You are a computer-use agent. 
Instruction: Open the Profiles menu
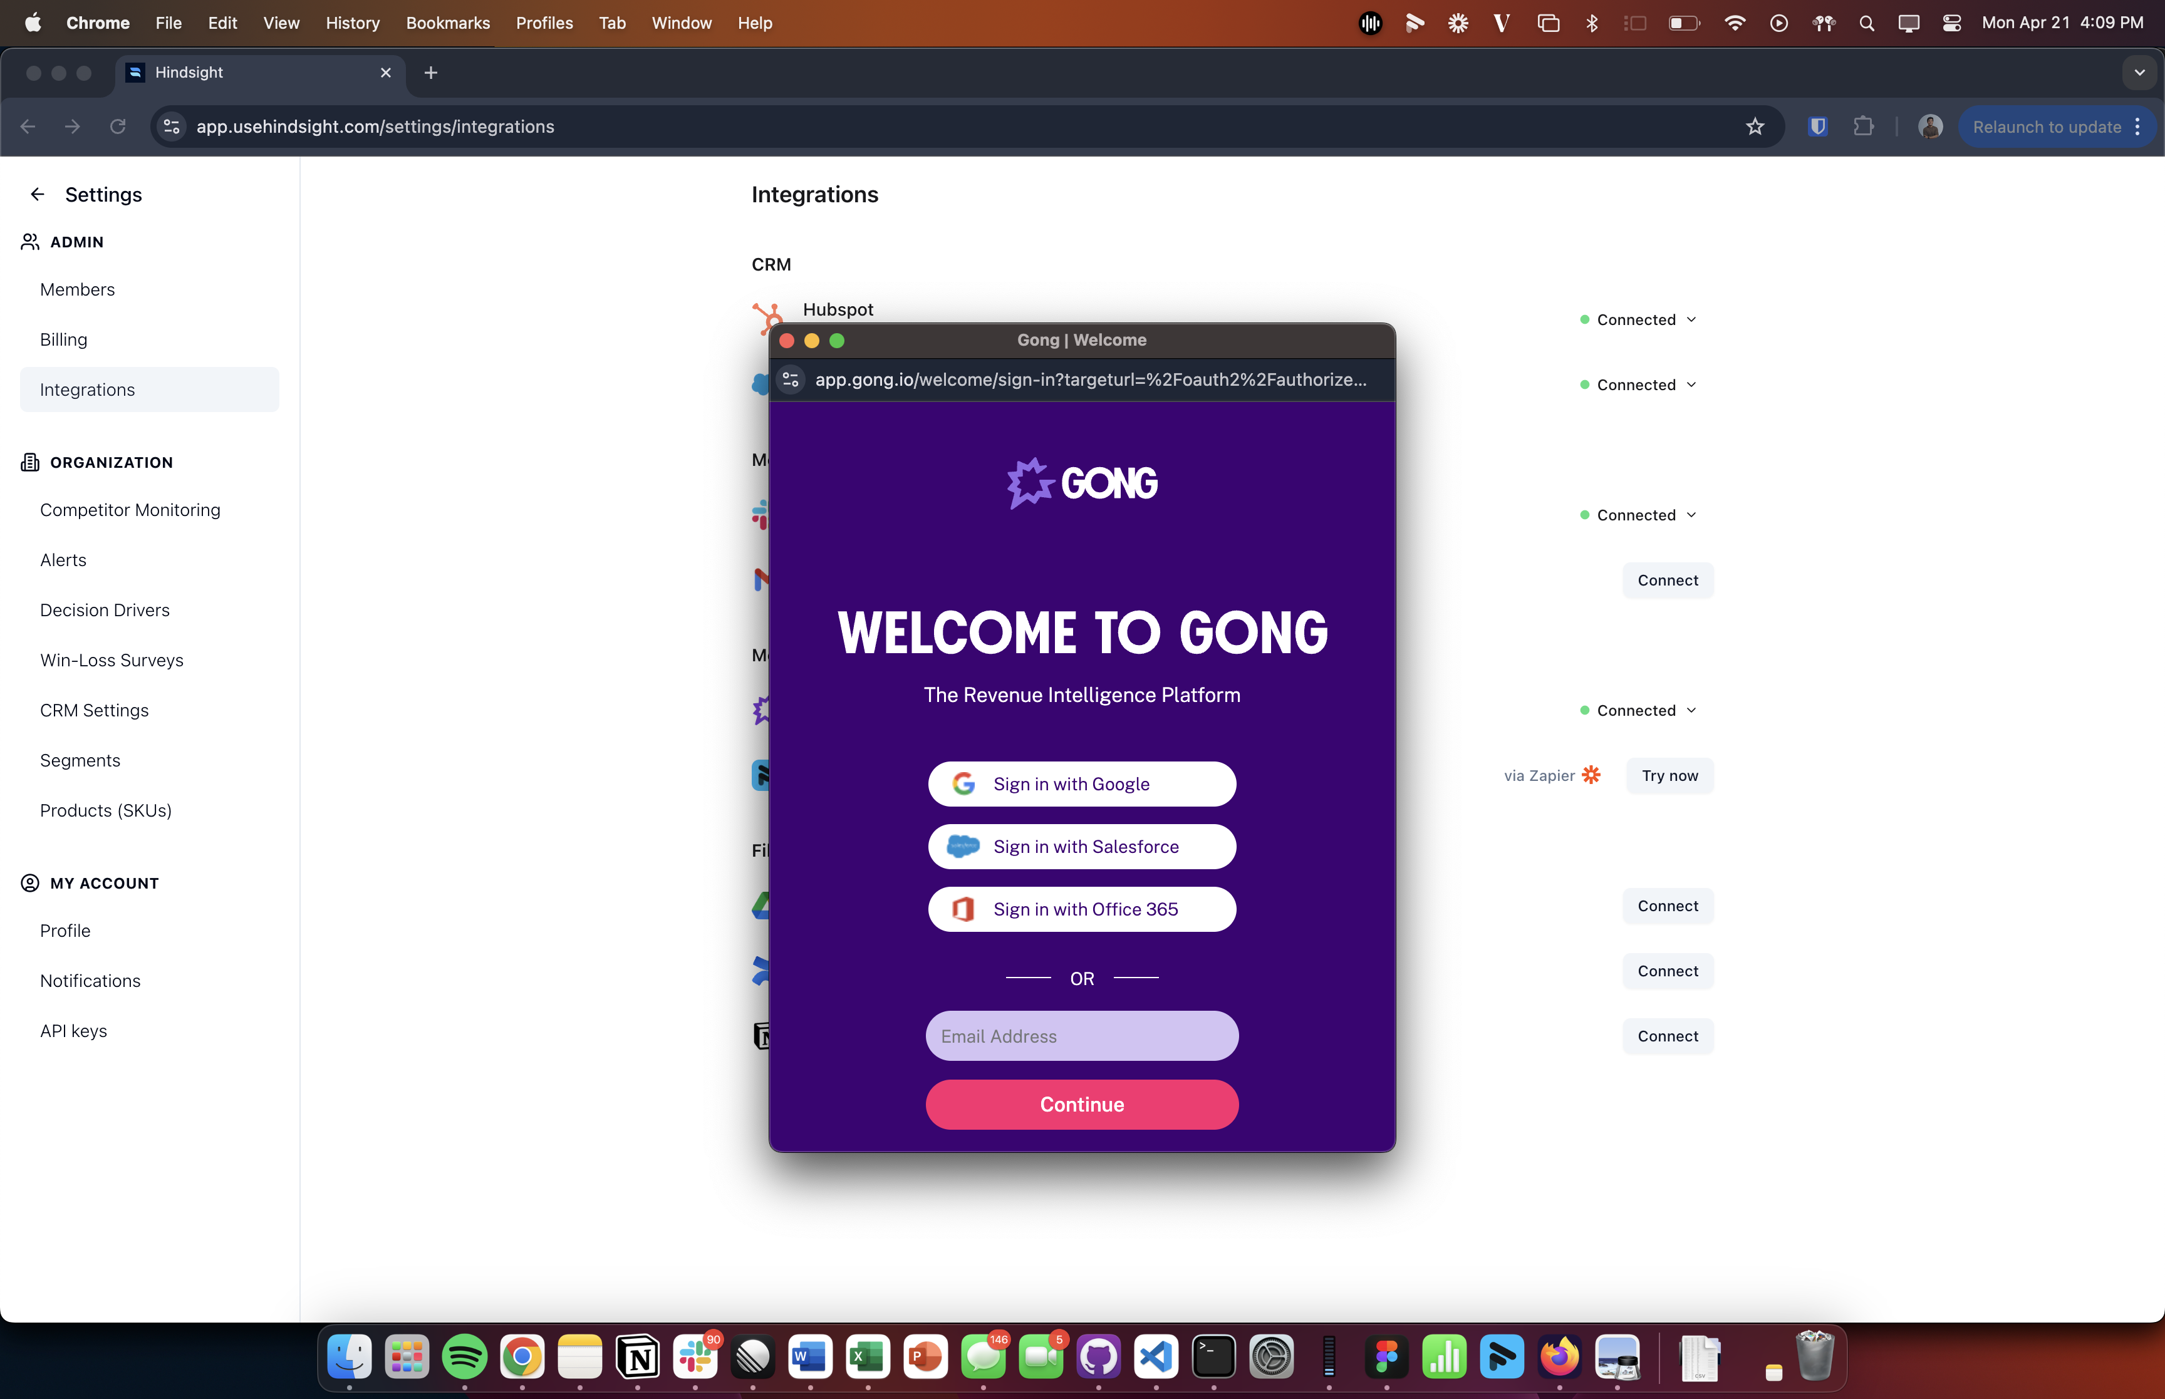click(x=544, y=23)
